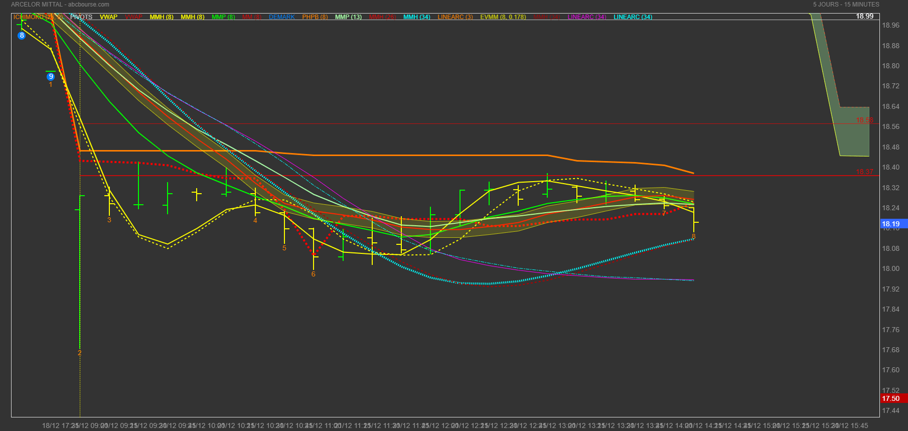The image size is (908, 431).
Task: Click the orange number 6 count label
Action: (x=314, y=274)
